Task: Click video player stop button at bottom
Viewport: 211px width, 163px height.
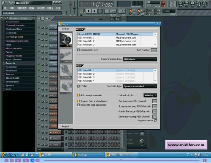Action: (26, 160)
